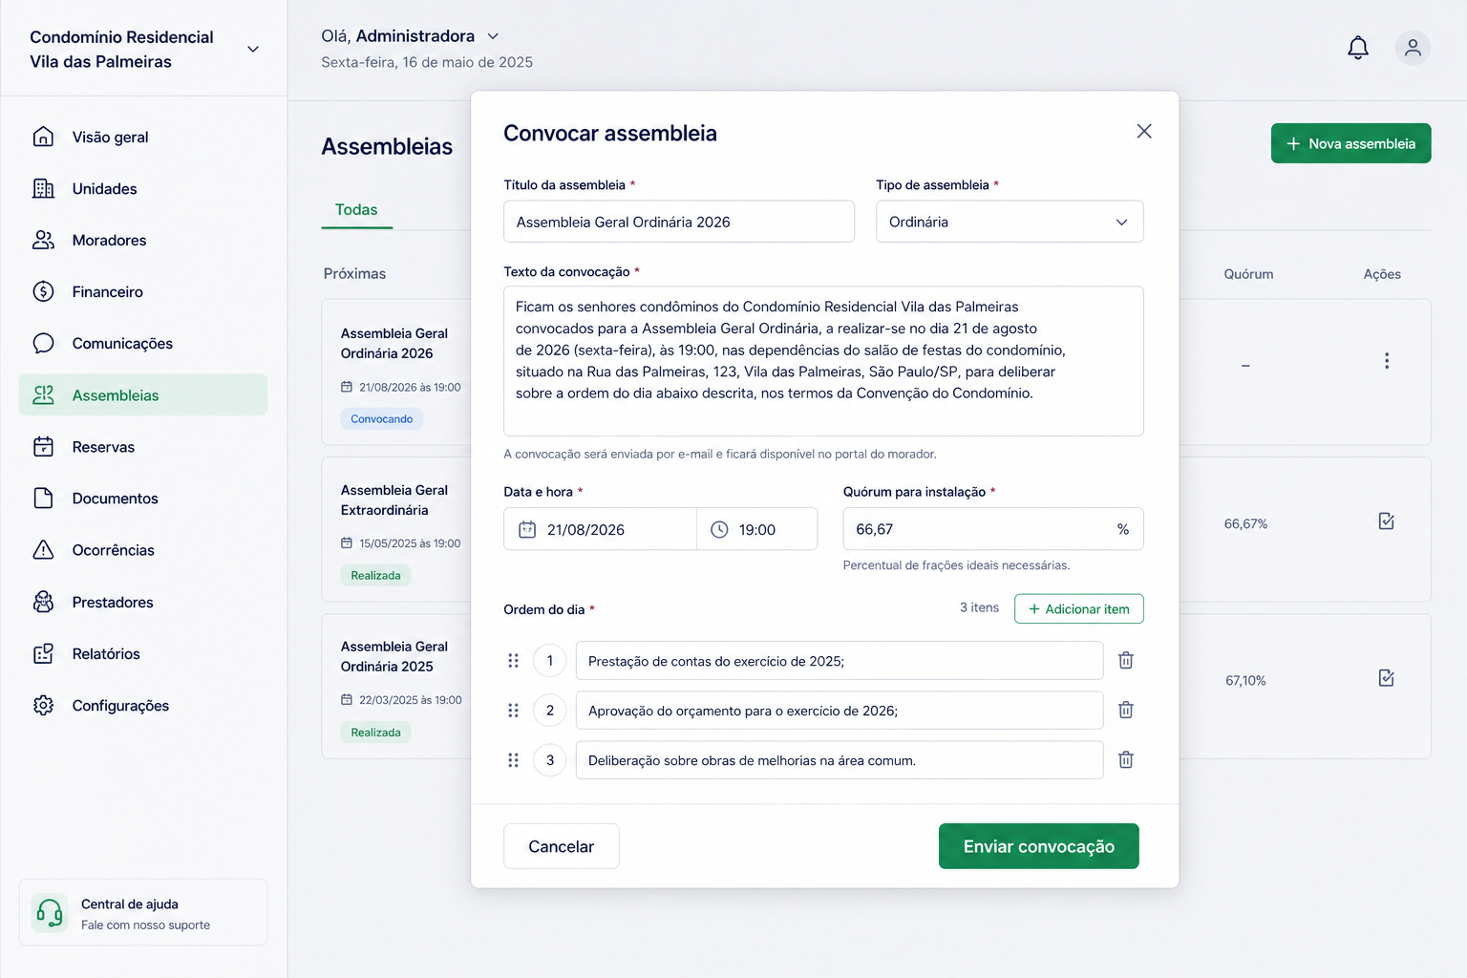Click the clock icon in time field

[x=719, y=529]
